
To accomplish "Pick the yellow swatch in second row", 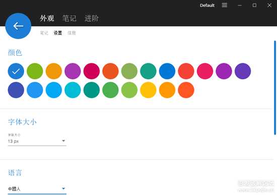I will 148,90.
